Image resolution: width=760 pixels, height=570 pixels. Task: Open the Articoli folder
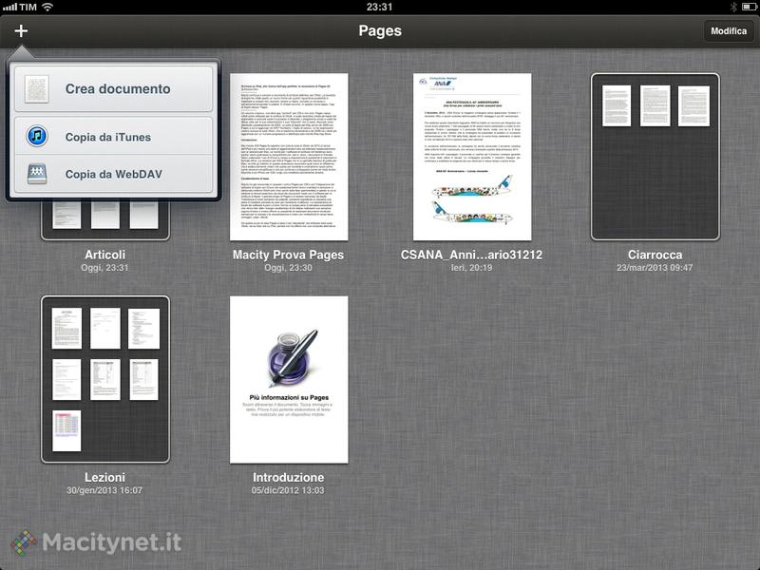105,220
